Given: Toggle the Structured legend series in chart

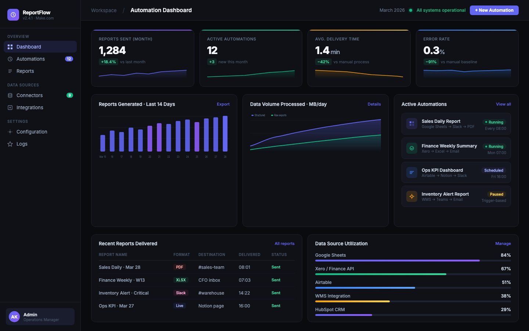Looking at the screenshot, I should [x=258, y=115].
